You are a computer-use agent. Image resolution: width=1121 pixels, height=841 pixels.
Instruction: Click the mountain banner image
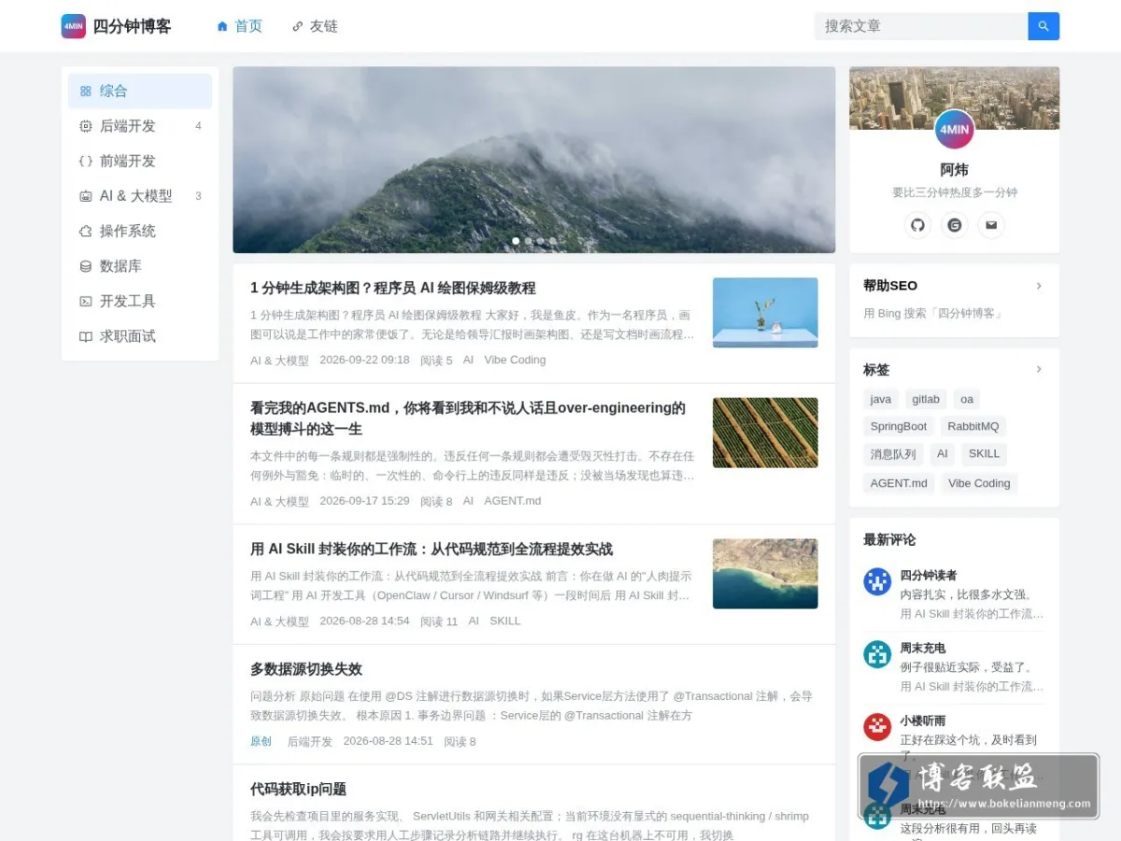click(x=534, y=160)
